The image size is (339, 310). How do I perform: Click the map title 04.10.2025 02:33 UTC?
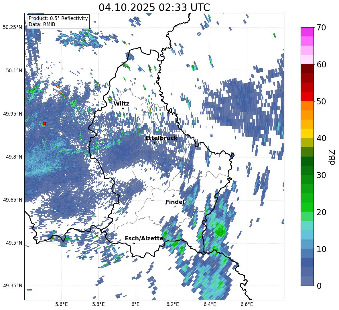click(154, 7)
